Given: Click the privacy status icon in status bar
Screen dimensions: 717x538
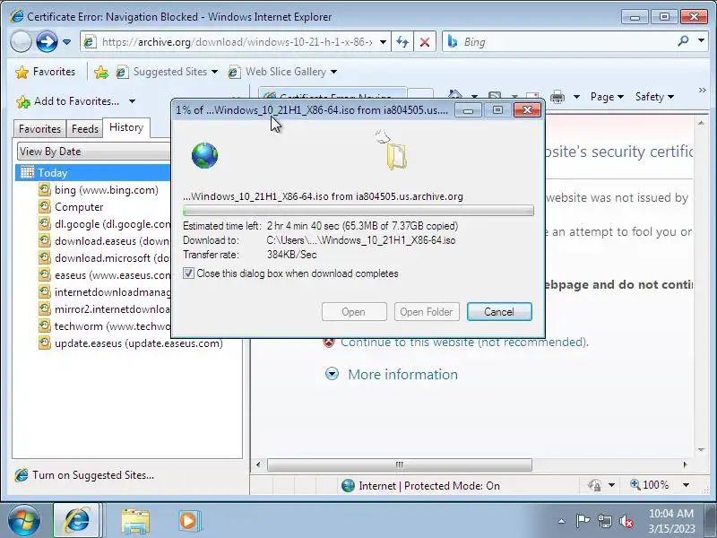Looking at the screenshot, I should [x=594, y=485].
